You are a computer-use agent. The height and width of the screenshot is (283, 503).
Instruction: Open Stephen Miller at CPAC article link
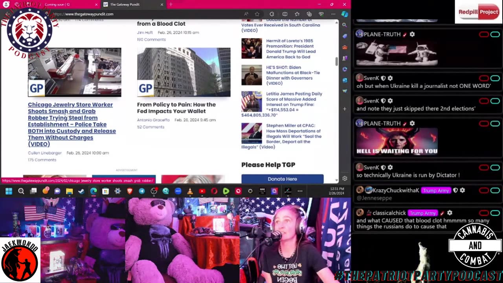pyautogui.click(x=282, y=136)
